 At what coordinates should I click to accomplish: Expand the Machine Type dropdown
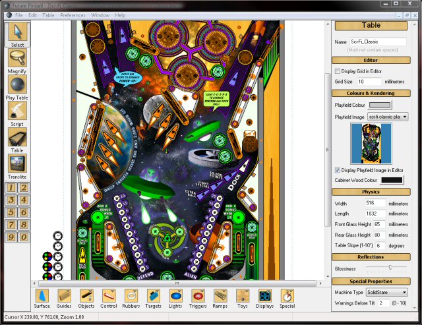click(x=386, y=292)
